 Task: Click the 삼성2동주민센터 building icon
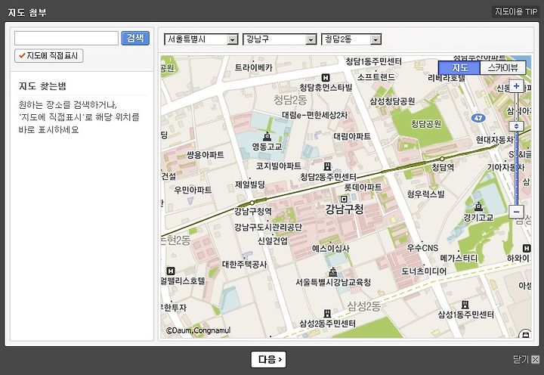(x=327, y=314)
